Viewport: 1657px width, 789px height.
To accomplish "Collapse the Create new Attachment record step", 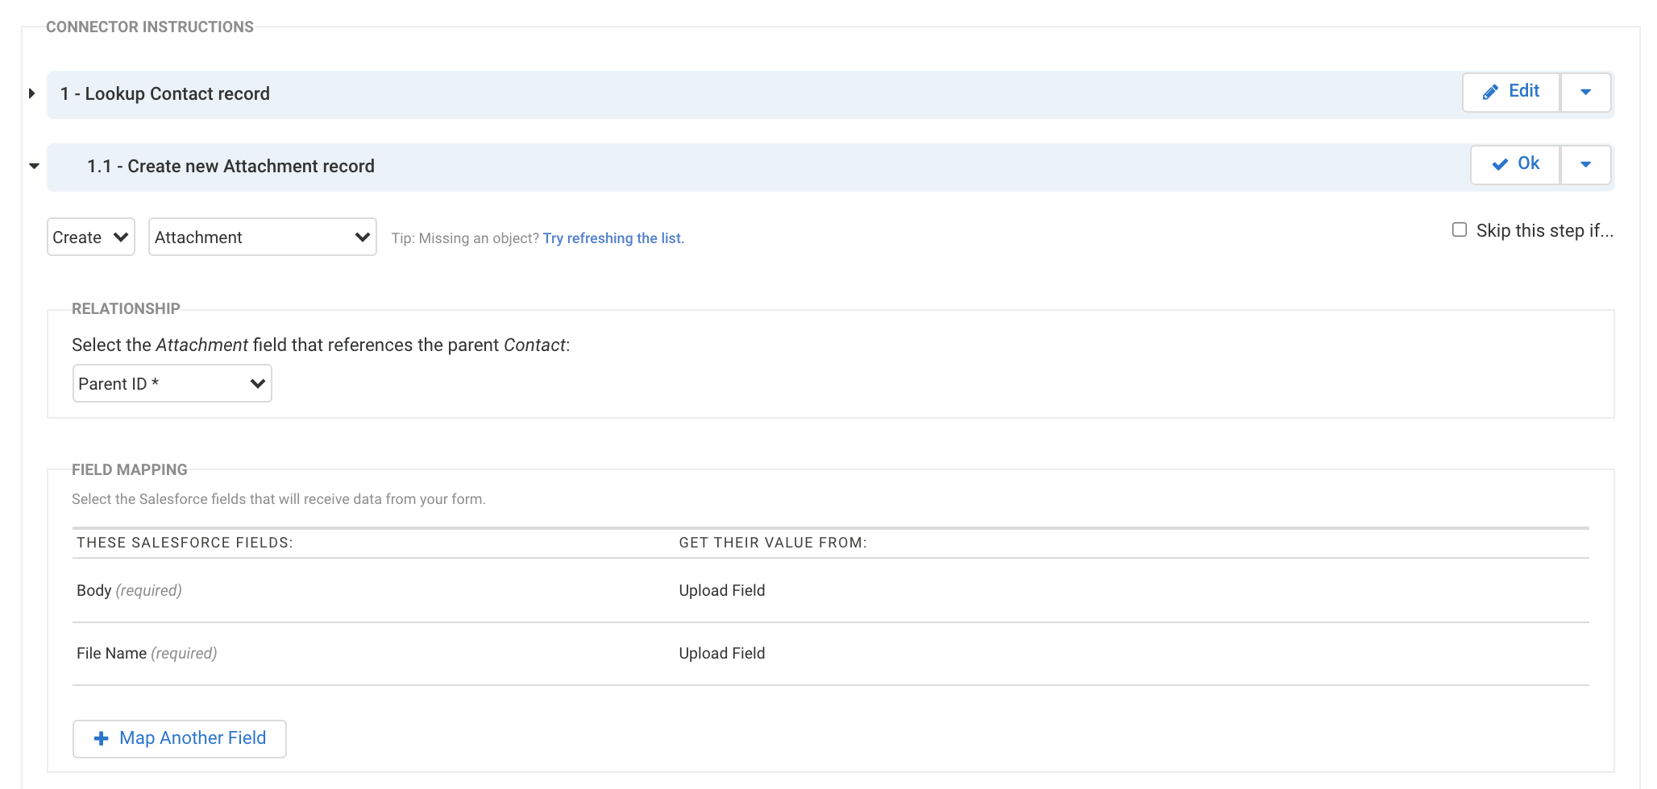I will (x=34, y=166).
